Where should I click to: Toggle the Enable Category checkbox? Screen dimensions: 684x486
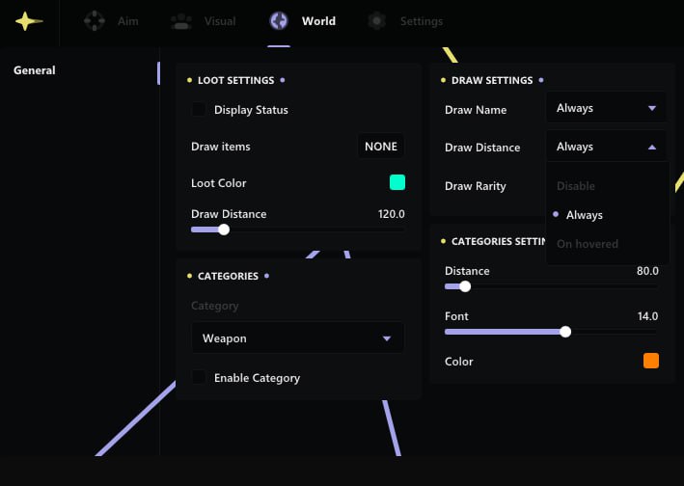coord(199,378)
